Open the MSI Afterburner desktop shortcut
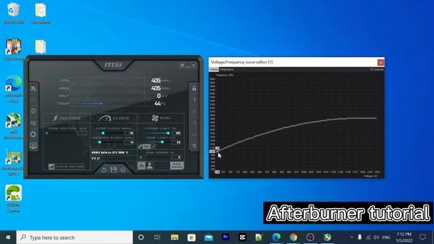 click(14, 126)
